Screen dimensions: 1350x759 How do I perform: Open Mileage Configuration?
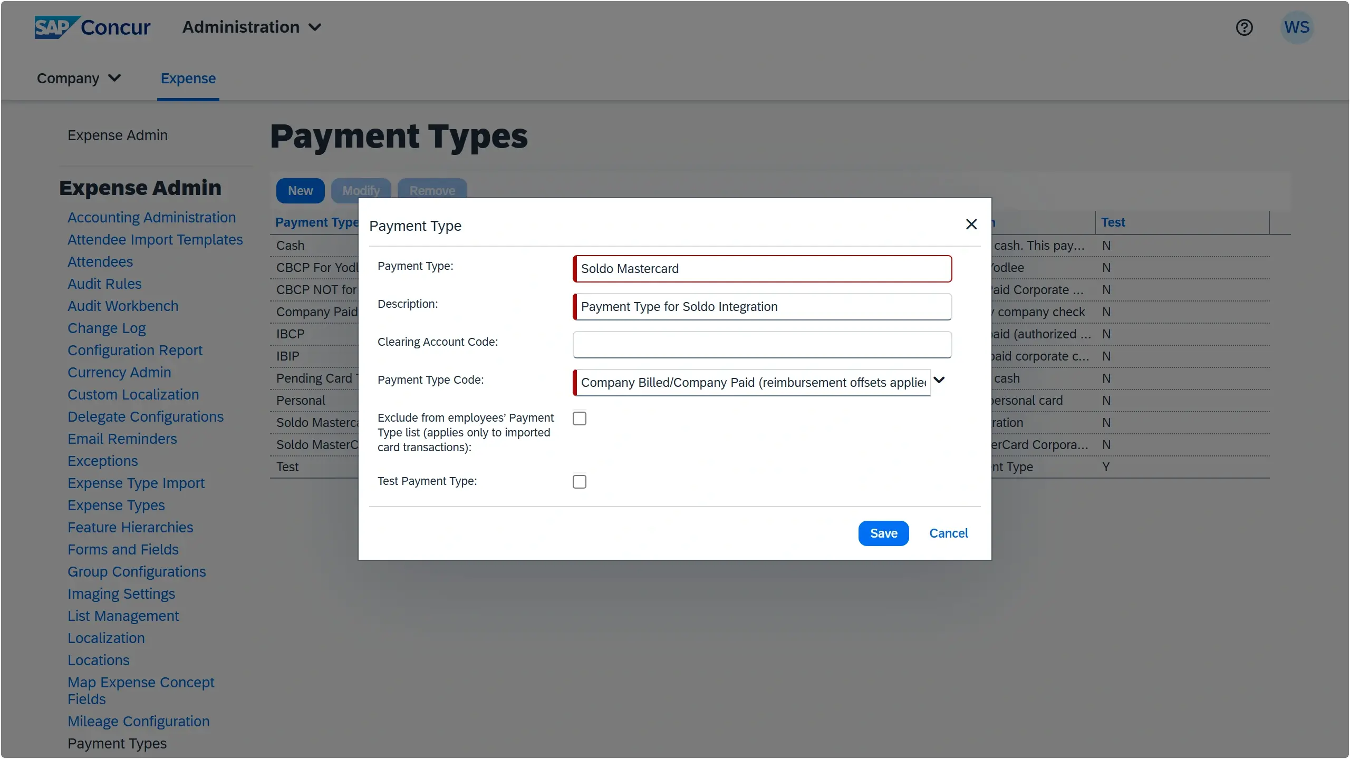coord(139,721)
